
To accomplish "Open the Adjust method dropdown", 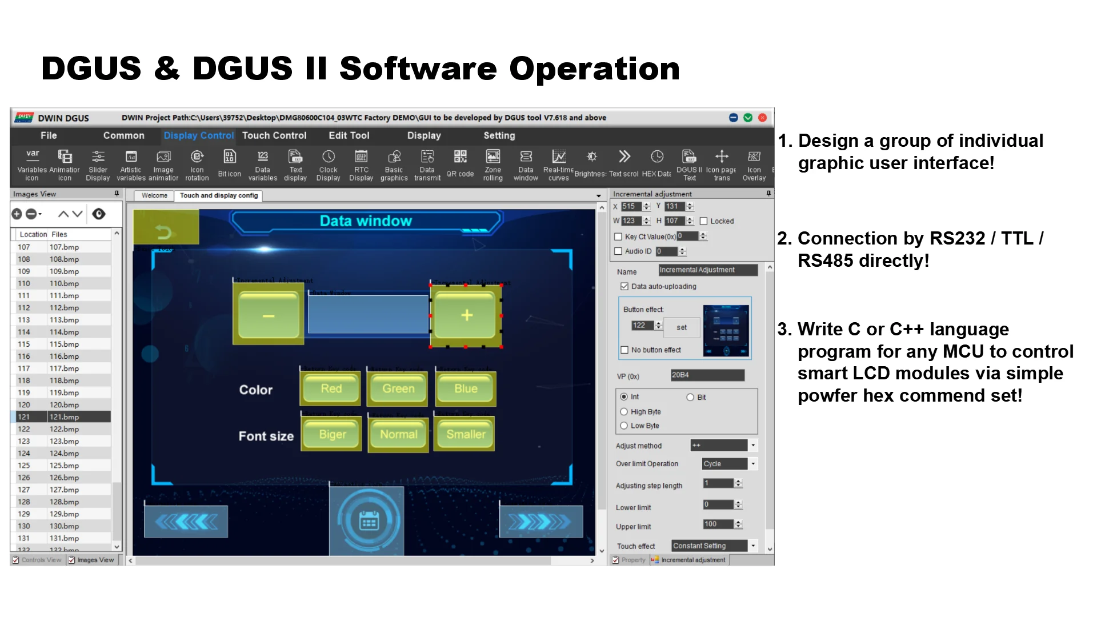I will pos(753,445).
